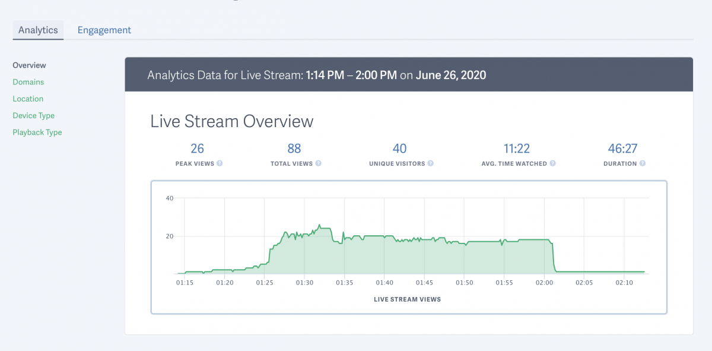Click the Live Stream Overview heading

231,121
